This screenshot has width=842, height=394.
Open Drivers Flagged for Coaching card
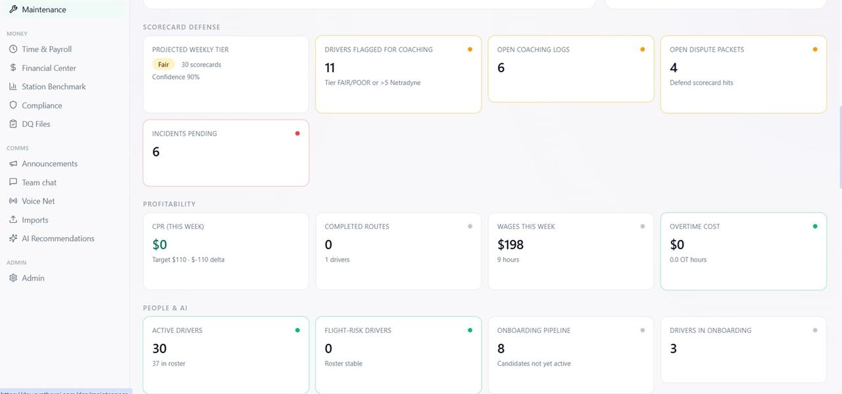coord(398,74)
